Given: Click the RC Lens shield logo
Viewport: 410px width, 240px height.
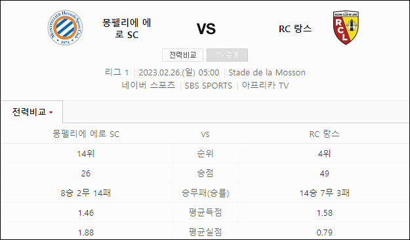Looking at the screenshot, I should tap(346, 28).
